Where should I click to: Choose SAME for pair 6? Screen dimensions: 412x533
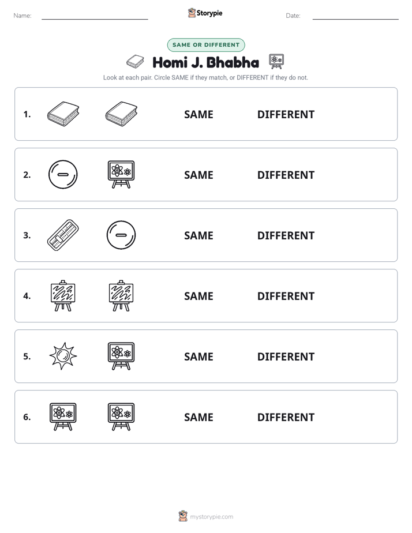[x=198, y=417]
